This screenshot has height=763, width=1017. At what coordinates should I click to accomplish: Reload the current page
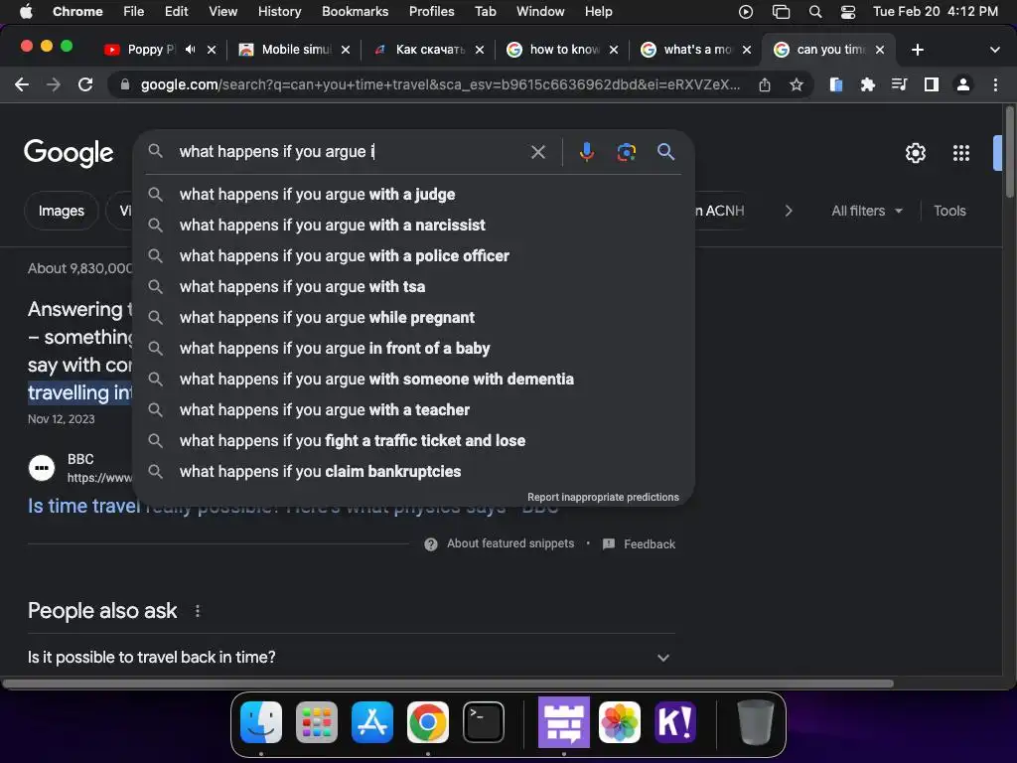(x=85, y=84)
